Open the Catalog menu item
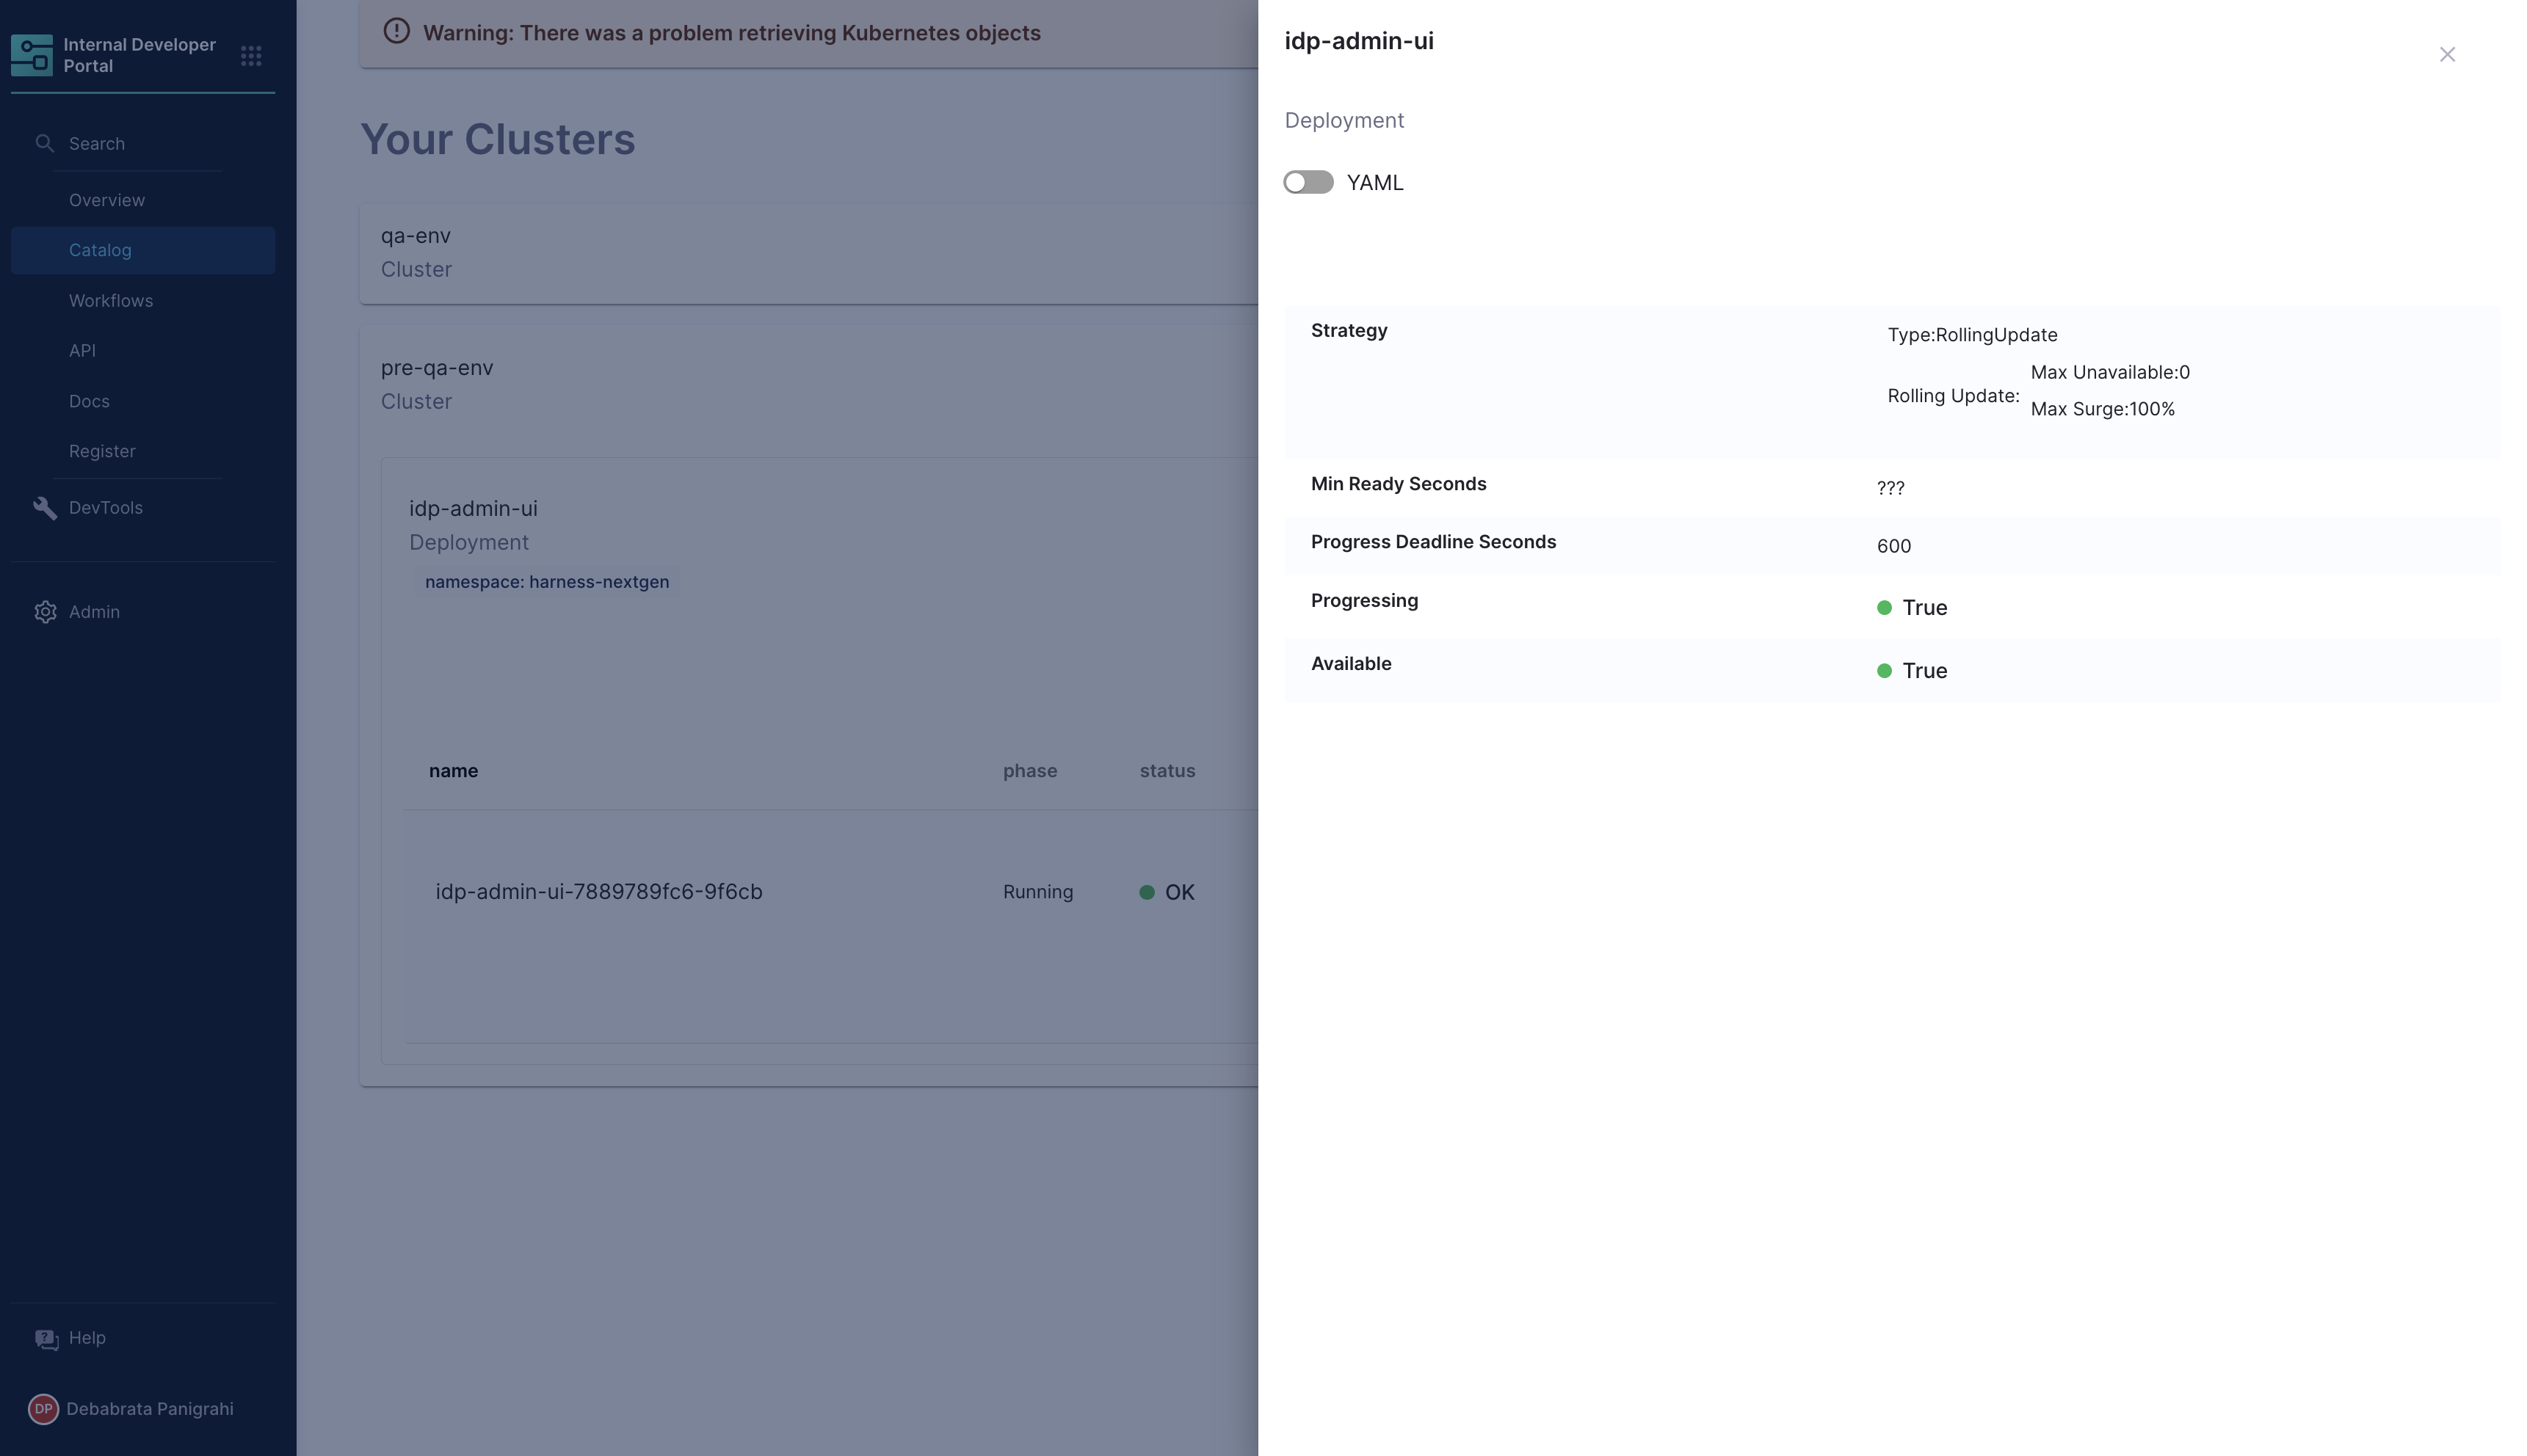2527x1456 pixels. point(100,250)
